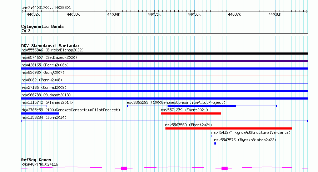
Task: Click the 44037k ruler tick label
Action: coord(234,14)
